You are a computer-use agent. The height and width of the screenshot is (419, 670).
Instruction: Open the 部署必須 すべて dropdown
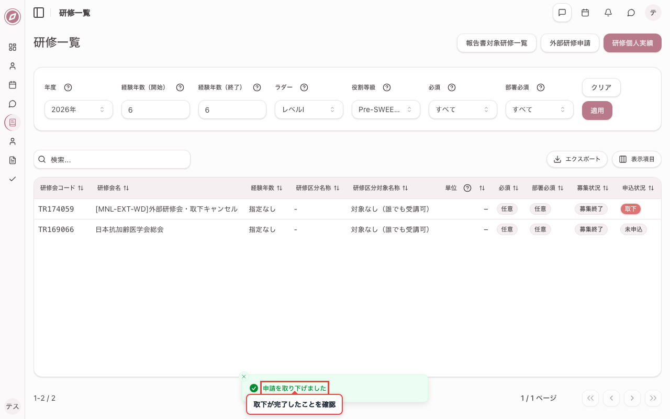pos(540,109)
